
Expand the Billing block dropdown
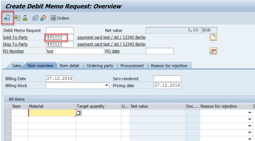pyautogui.click(x=107, y=86)
